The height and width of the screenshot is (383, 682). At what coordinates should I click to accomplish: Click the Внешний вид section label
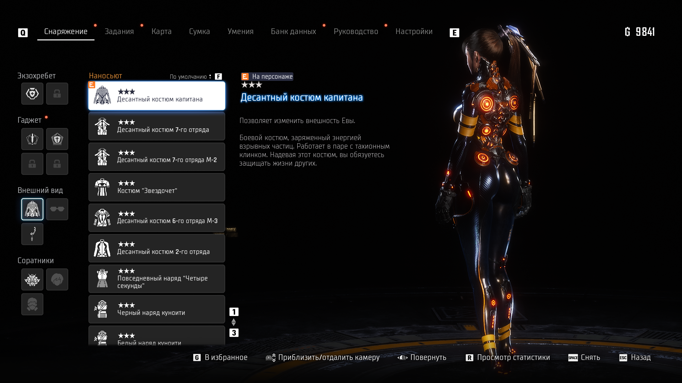40,190
